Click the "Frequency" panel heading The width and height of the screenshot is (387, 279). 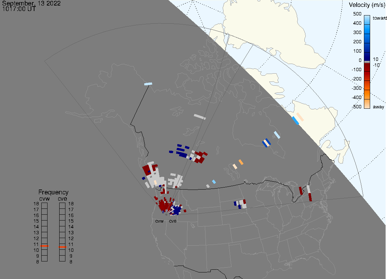tap(53, 192)
